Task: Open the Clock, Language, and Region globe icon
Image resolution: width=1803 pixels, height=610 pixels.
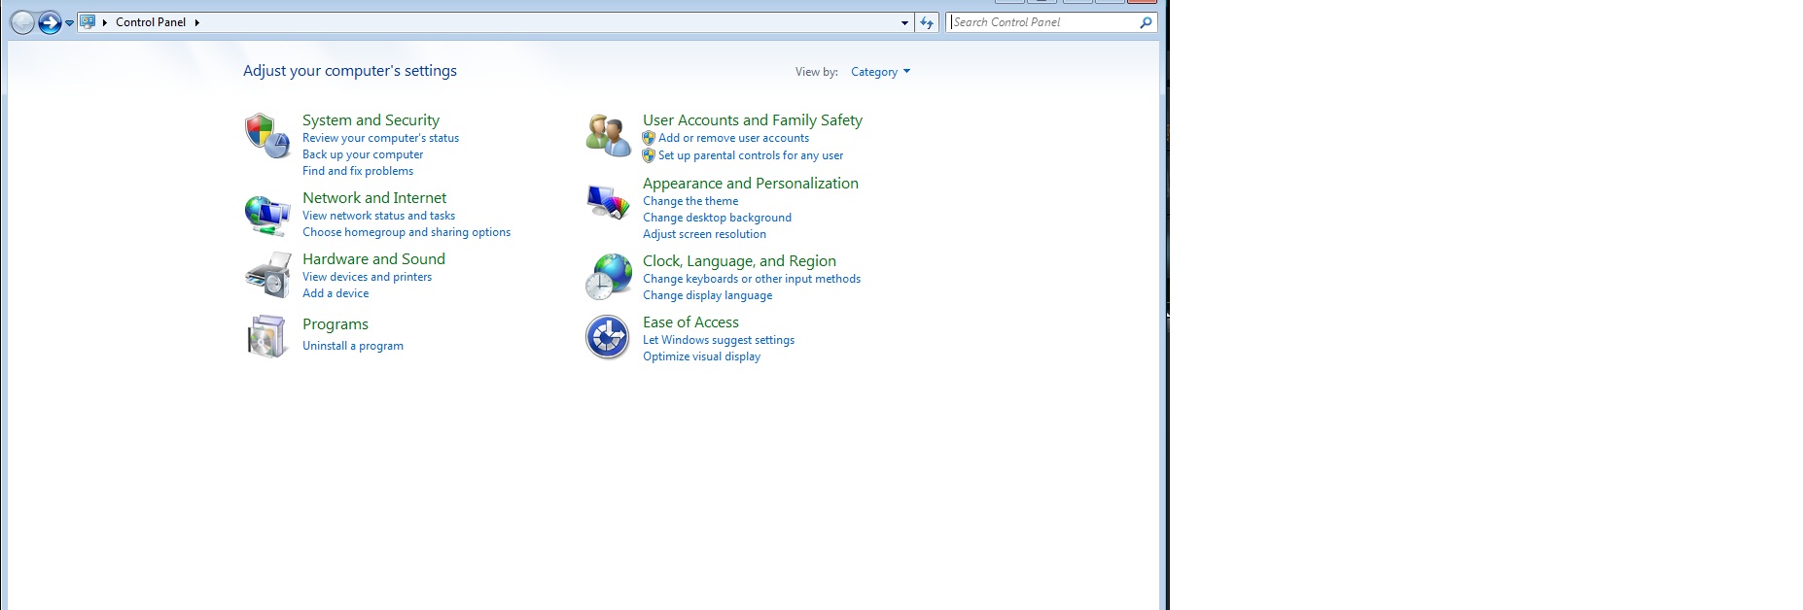Action: [x=609, y=277]
